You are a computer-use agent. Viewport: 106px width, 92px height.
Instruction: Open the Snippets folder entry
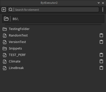pos(15,48)
